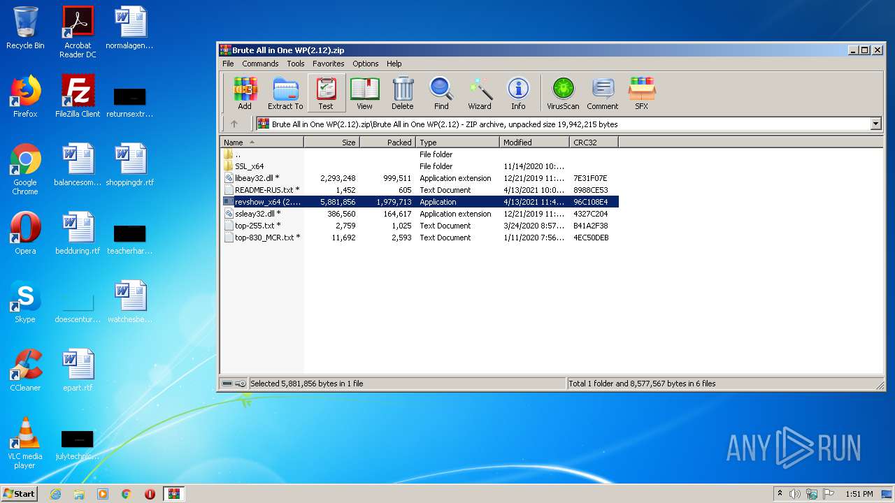This screenshot has width=895, height=503.
Task: Sort by CRC32 column header
Action: pos(594,142)
